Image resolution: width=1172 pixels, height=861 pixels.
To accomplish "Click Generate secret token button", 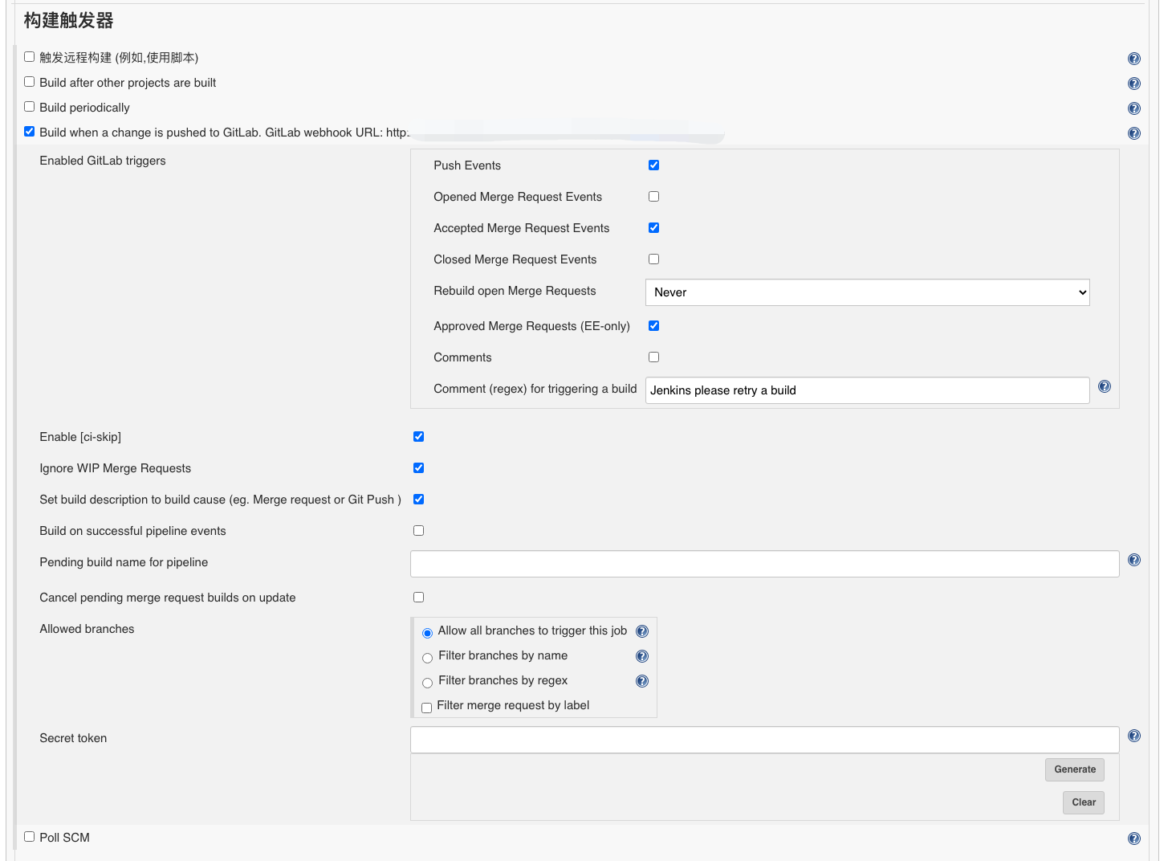I will point(1074,769).
